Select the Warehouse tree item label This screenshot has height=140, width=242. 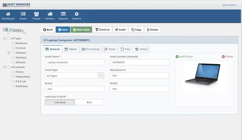tap(22, 86)
